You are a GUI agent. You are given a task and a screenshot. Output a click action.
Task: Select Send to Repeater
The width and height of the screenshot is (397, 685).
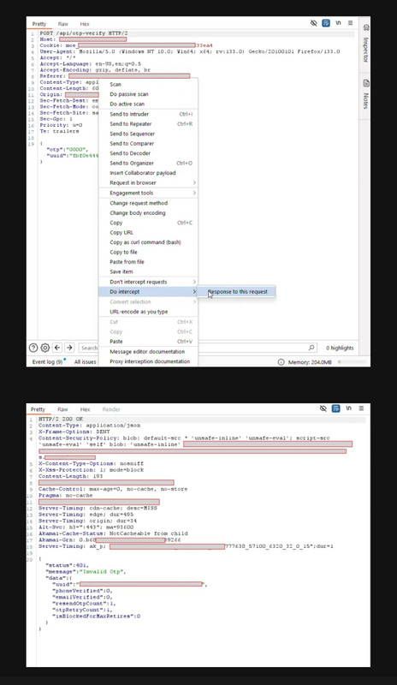(148, 124)
